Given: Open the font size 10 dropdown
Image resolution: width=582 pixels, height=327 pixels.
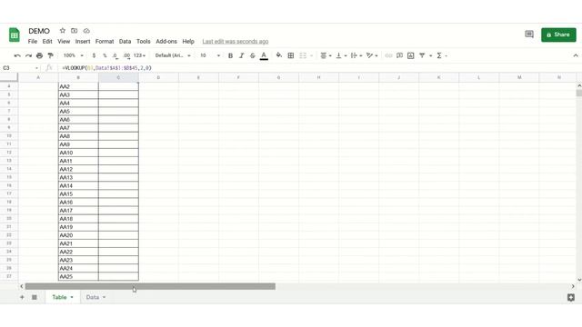Looking at the screenshot, I should pos(210,55).
